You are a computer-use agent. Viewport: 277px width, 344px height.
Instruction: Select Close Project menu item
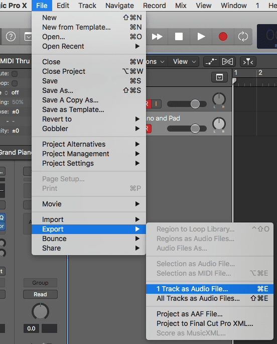[x=89, y=71]
